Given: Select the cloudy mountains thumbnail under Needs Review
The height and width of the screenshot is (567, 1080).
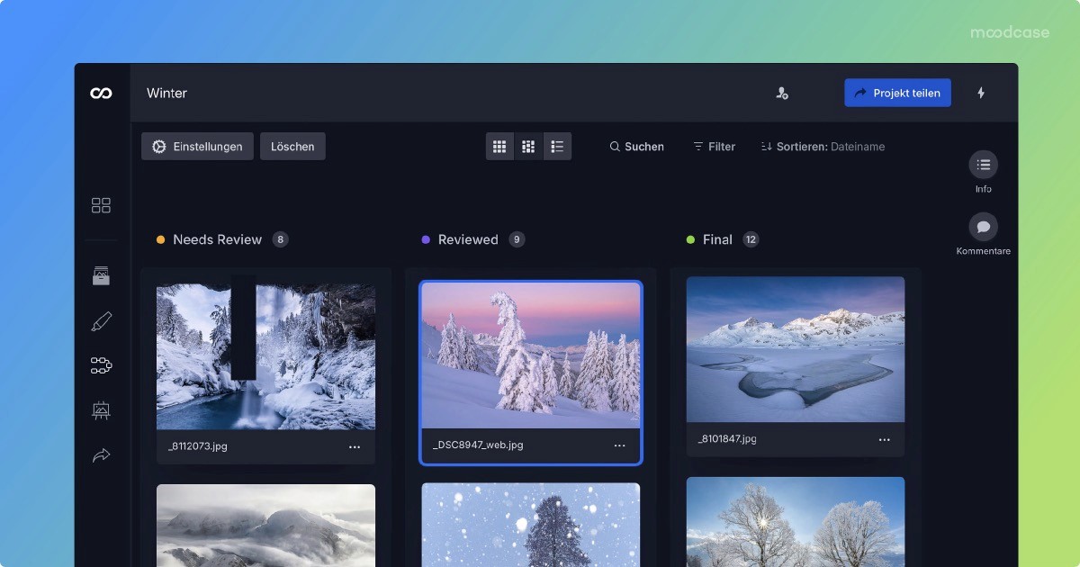Looking at the screenshot, I should click(x=265, y=526).
